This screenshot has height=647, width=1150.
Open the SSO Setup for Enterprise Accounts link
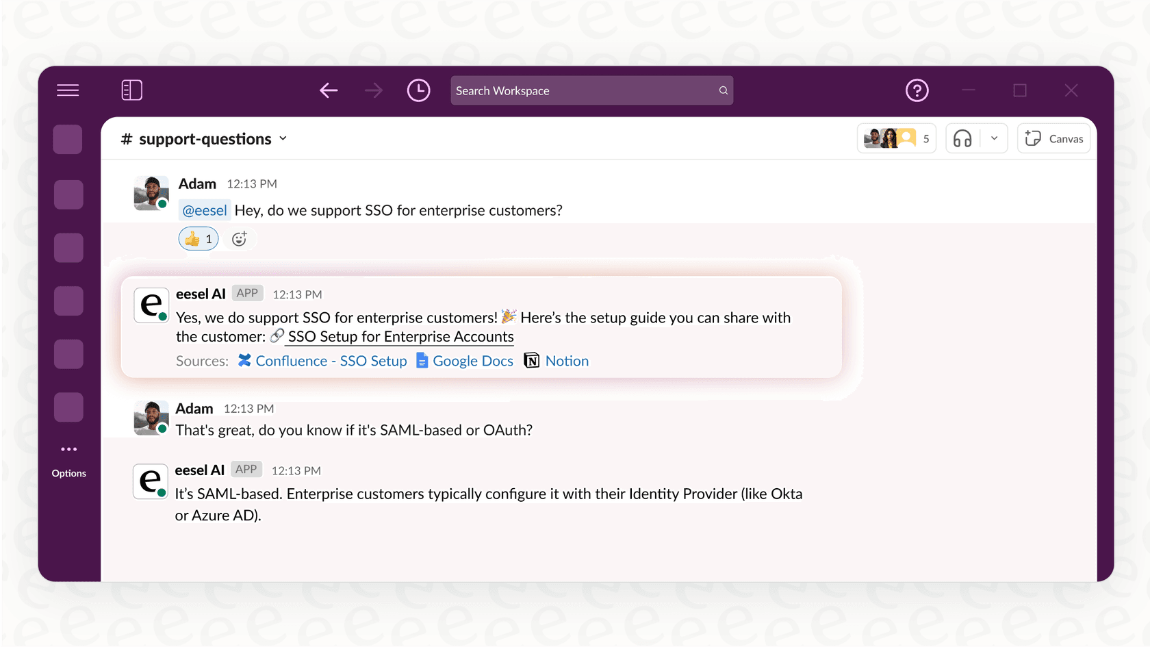pyautogui.click(x=400, y=336)
